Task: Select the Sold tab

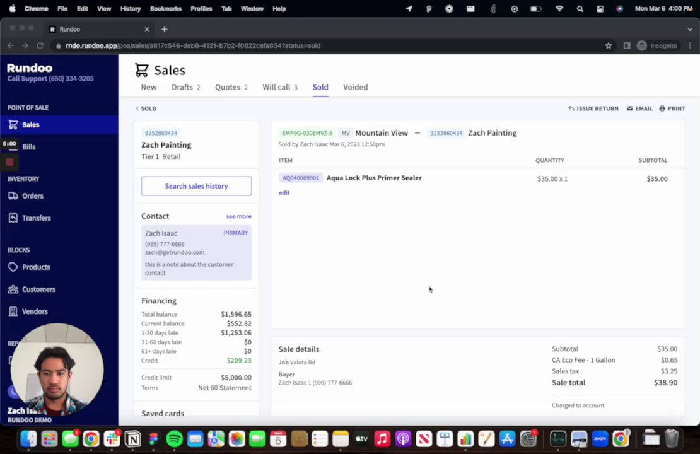Action: click(x=320, y=87)
